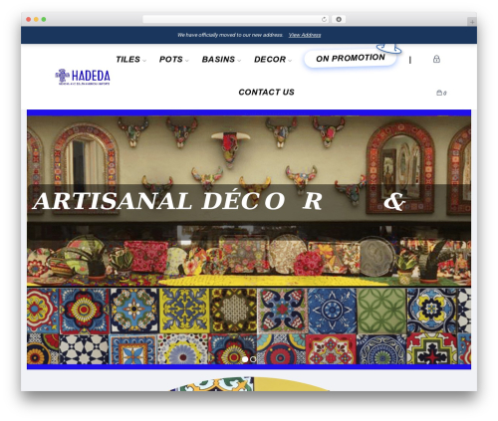Expand the POTS dropdown chevron
Viewport: 498px width, 421px height.
(x=186, y=61)
